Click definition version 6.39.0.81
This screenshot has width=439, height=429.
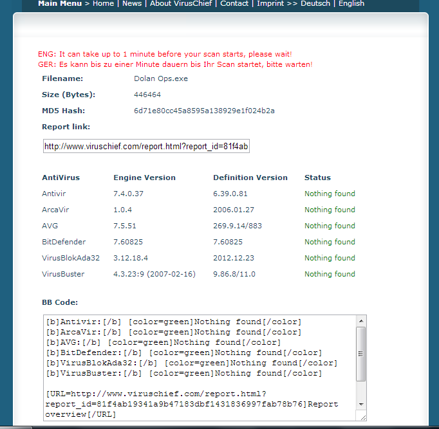point(230,194)
